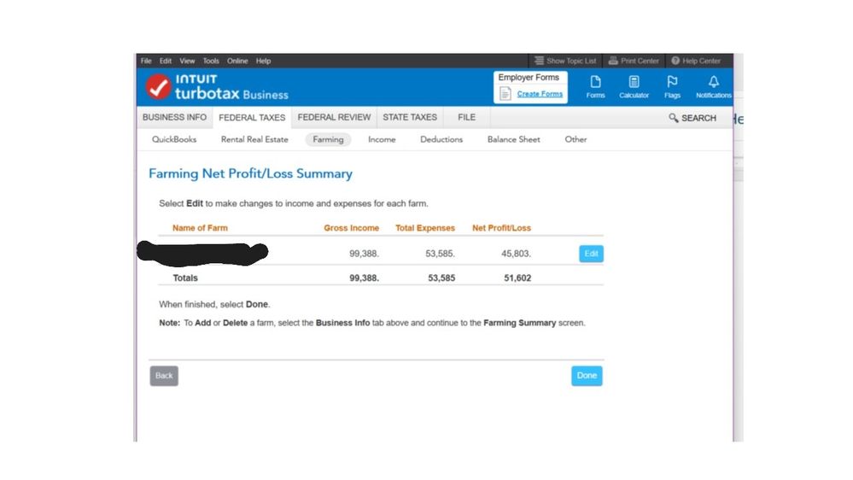Open the File menu
Screen dimensions: 853x480
(146, 61)
